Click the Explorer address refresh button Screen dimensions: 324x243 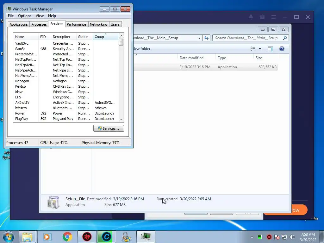(206, 38)
